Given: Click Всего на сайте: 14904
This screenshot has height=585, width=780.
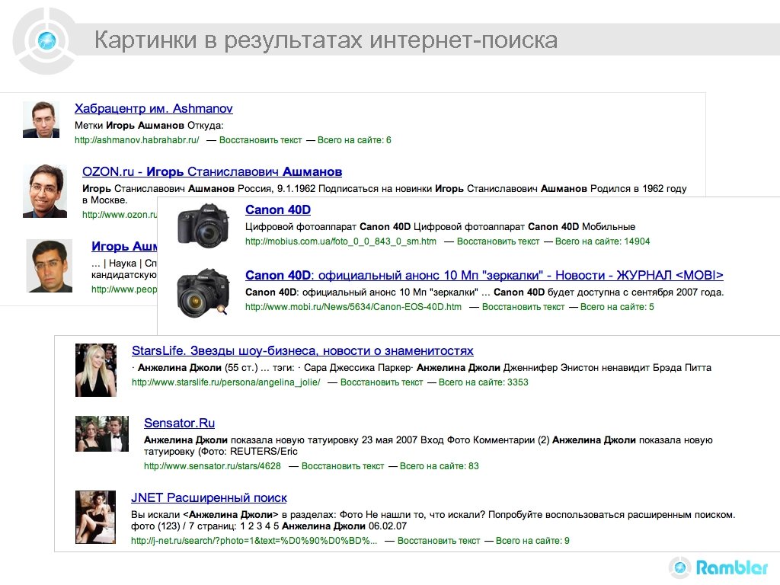Looking at the screenshot, I should 603,241.
